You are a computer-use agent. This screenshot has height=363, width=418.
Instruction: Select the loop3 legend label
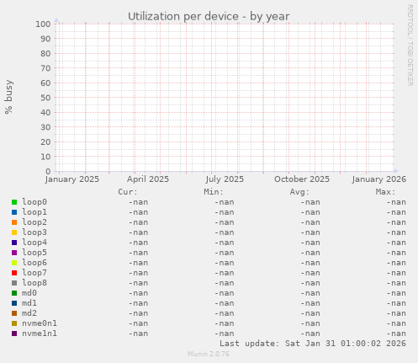pos(34,232)
